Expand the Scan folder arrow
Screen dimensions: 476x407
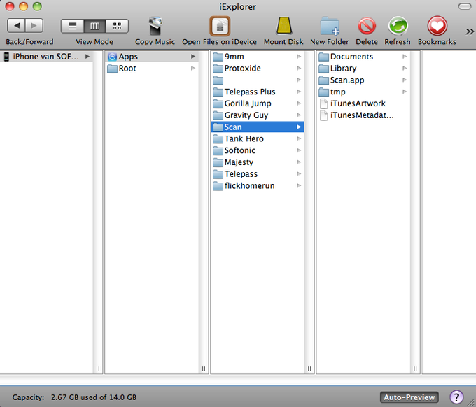pyautogui.click(x=299, y=127)
